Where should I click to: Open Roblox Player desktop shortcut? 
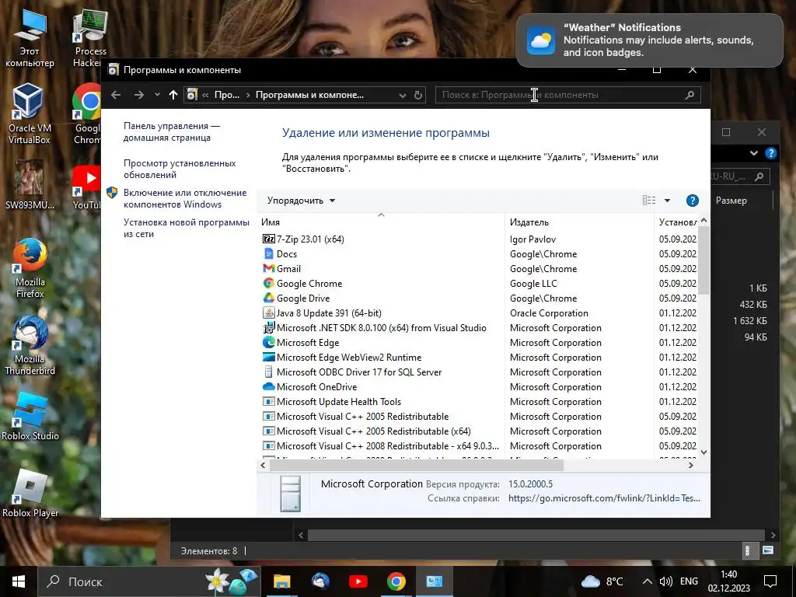coord(30,494)
